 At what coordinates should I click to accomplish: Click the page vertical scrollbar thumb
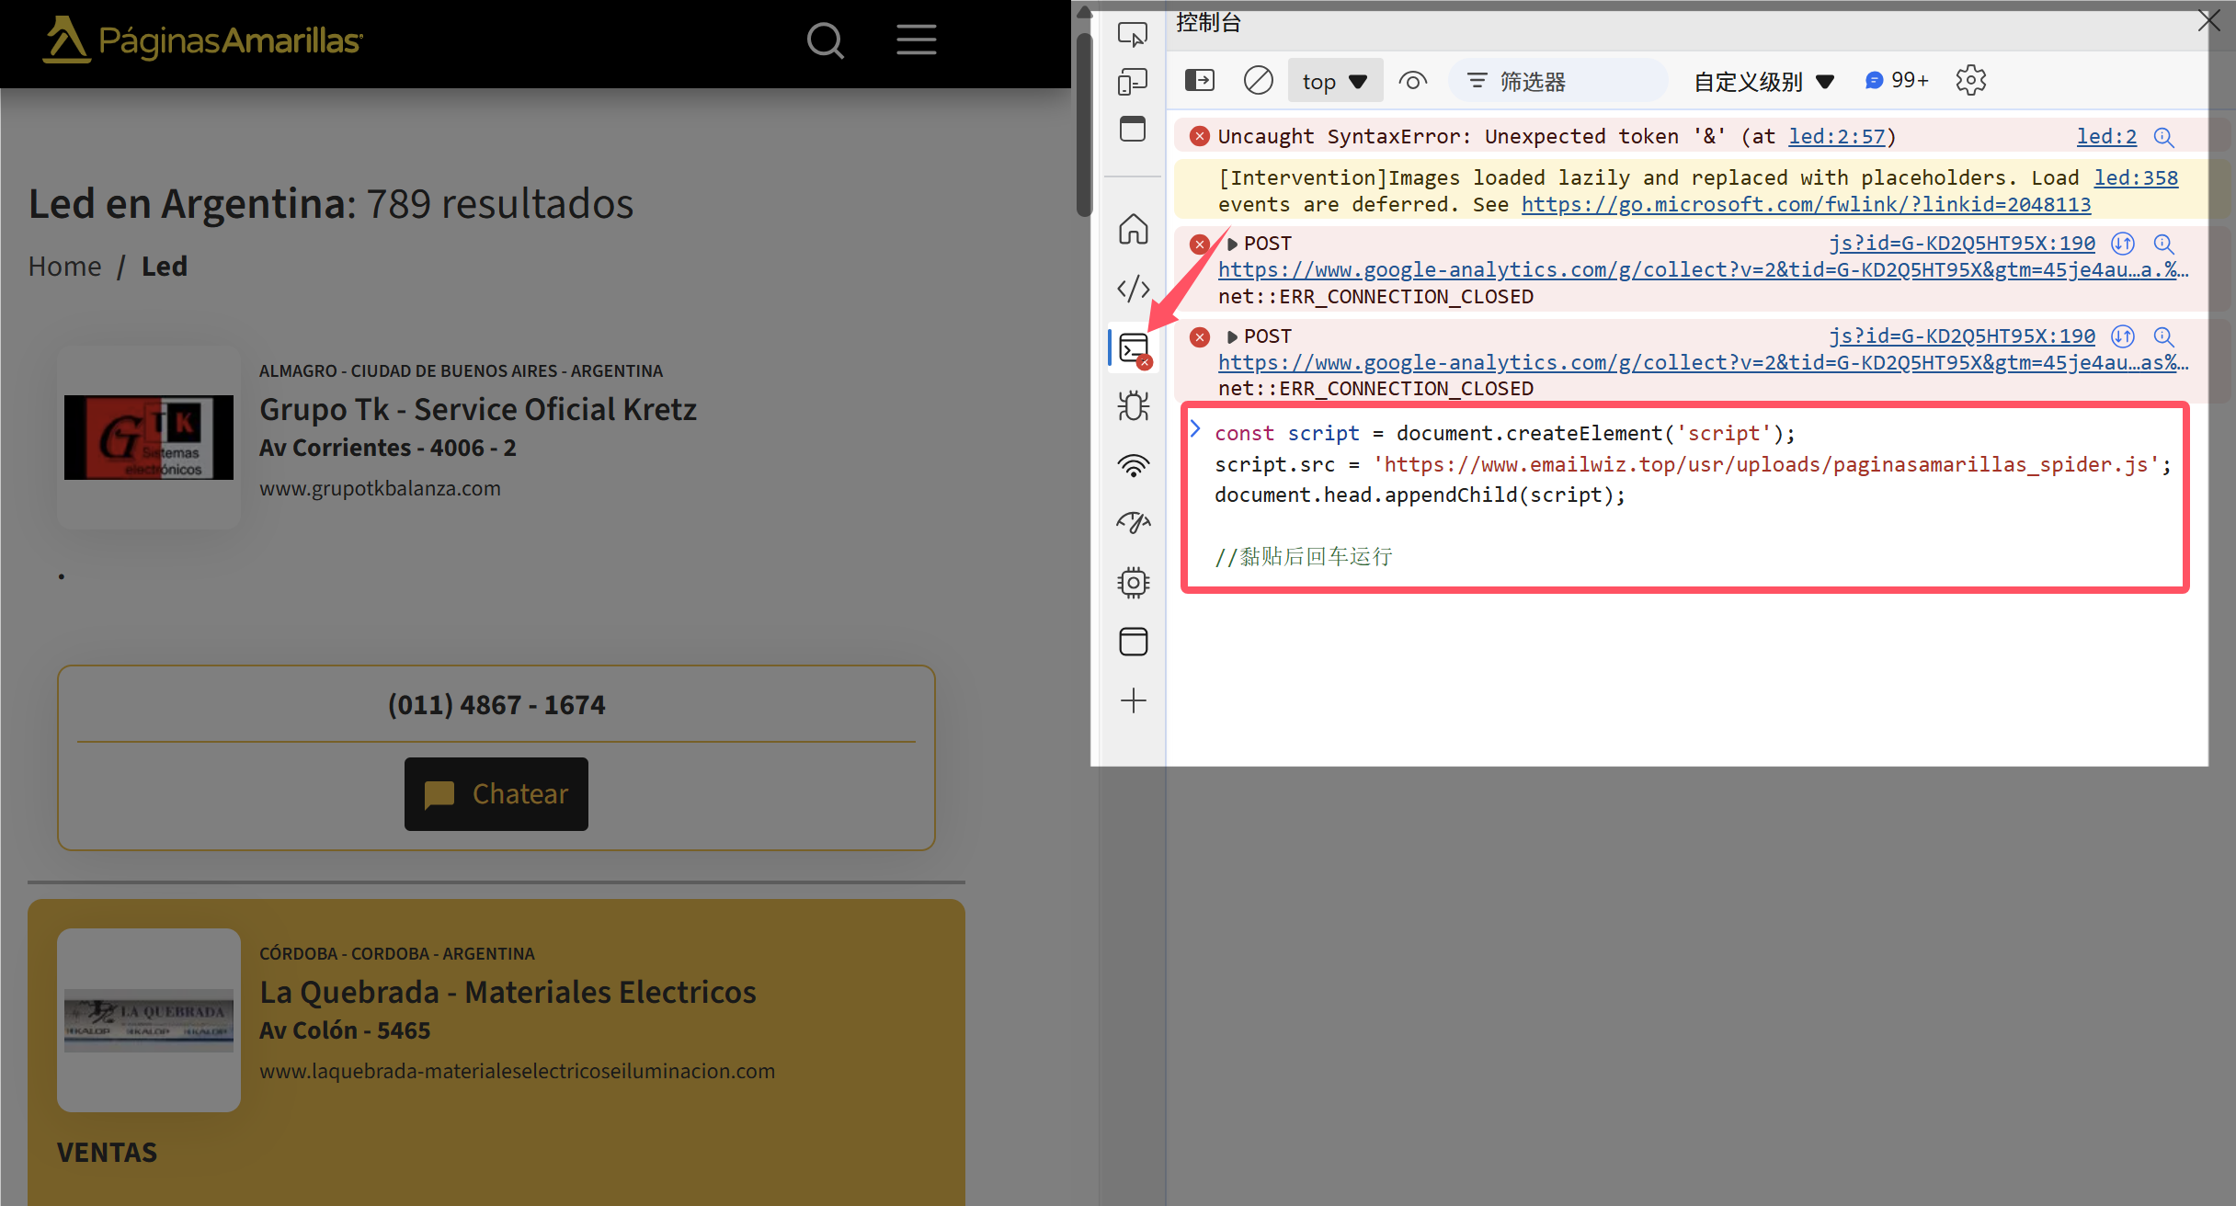(x=1084, y=124)
